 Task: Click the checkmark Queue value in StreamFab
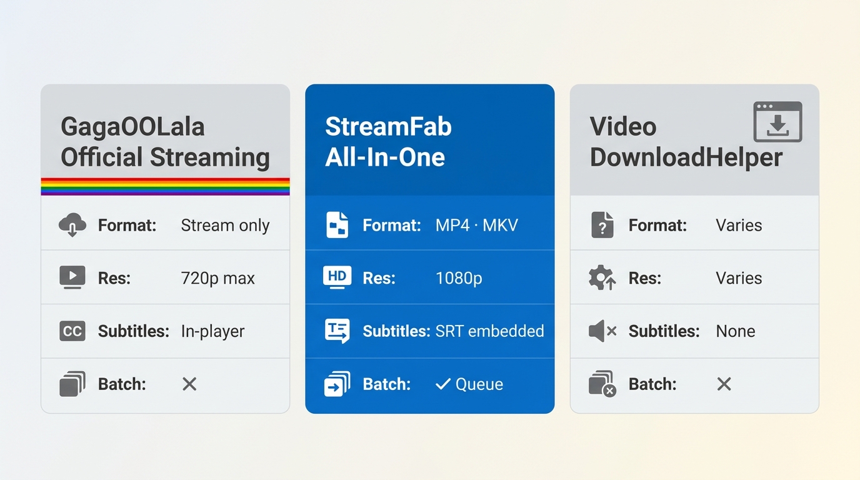click(x=469, y=384)
